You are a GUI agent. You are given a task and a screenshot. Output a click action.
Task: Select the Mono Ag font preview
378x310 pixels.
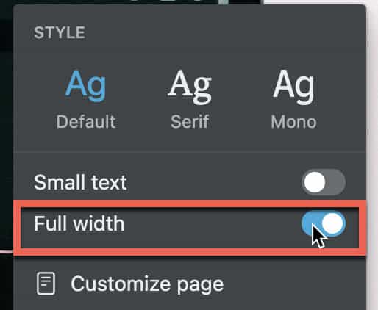pos(293,86)
